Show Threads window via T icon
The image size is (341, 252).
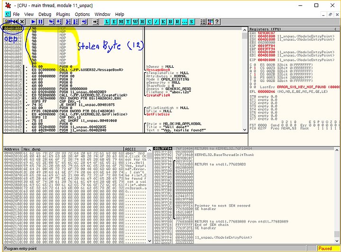click(x=128, y=22)
